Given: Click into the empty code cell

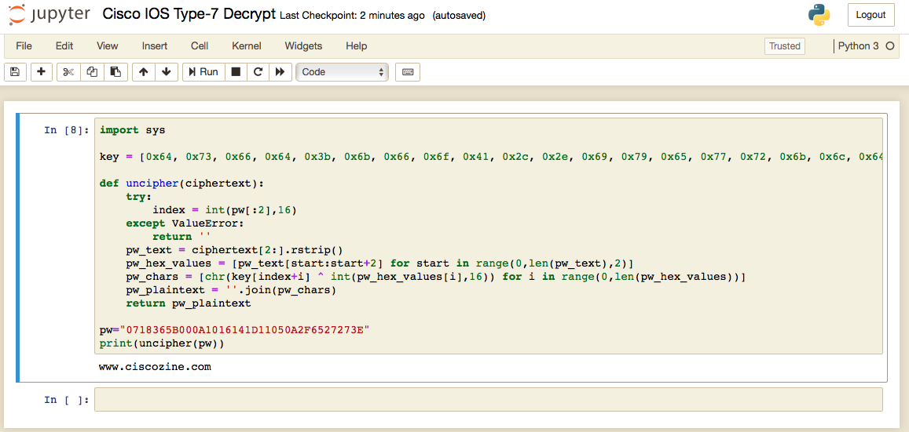Looking at the screenshot, I should point(488,400).
